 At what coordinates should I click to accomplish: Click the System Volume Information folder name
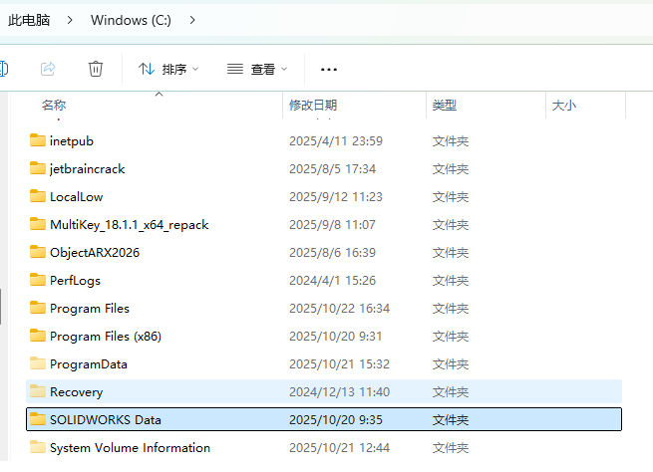point(130,448)
